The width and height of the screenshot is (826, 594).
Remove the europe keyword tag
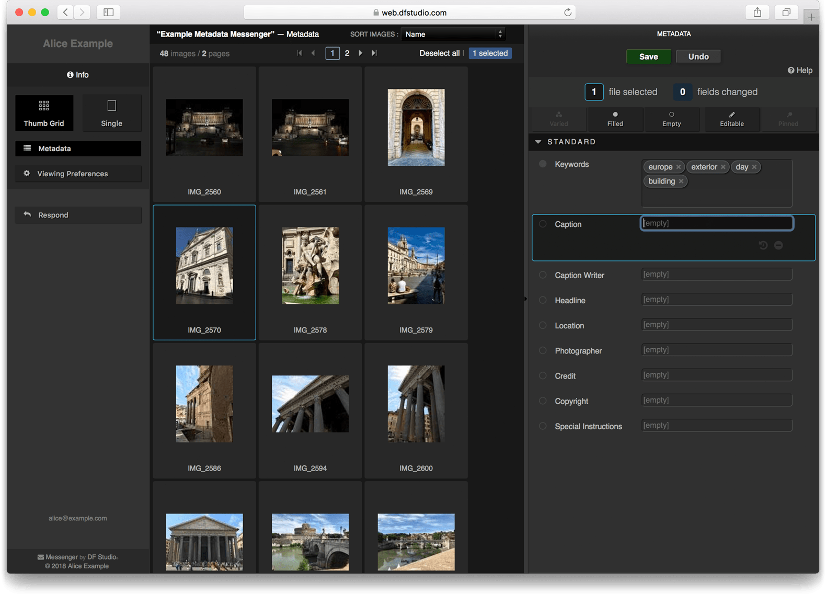[679, 167]
